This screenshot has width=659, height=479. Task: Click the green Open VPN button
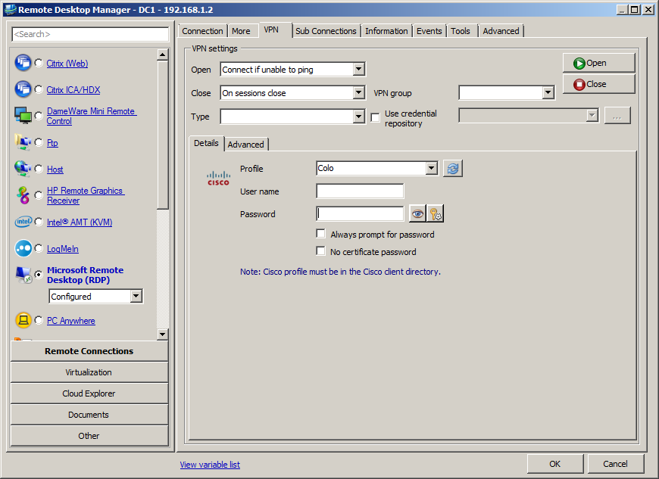pyautogui.click(x=598, y=63)
